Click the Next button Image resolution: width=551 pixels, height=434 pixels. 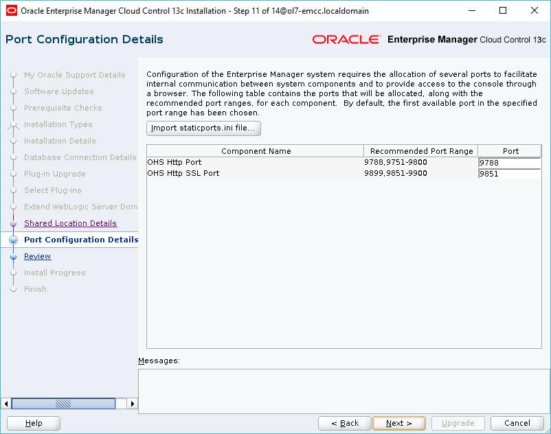(399, 423)
